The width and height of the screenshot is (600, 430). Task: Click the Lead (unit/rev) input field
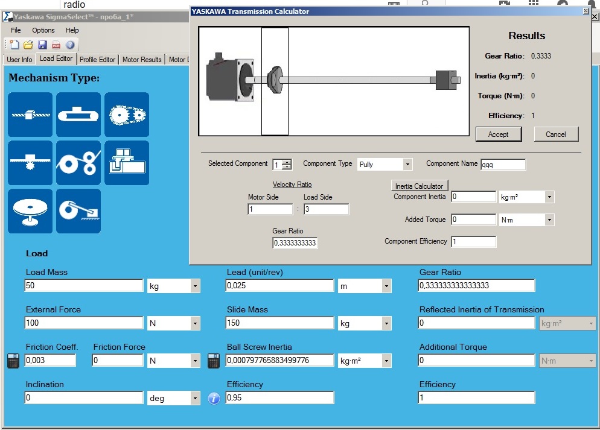point(279,285)
